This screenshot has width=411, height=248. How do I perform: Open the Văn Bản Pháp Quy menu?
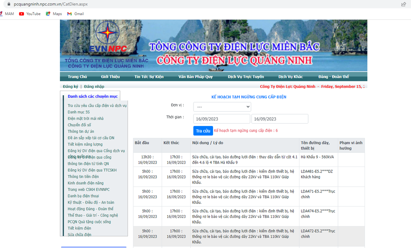195,77
